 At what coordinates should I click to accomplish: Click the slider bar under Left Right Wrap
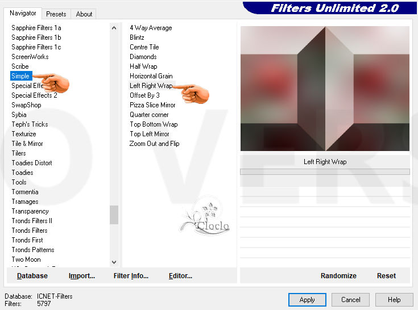(325, 172)
